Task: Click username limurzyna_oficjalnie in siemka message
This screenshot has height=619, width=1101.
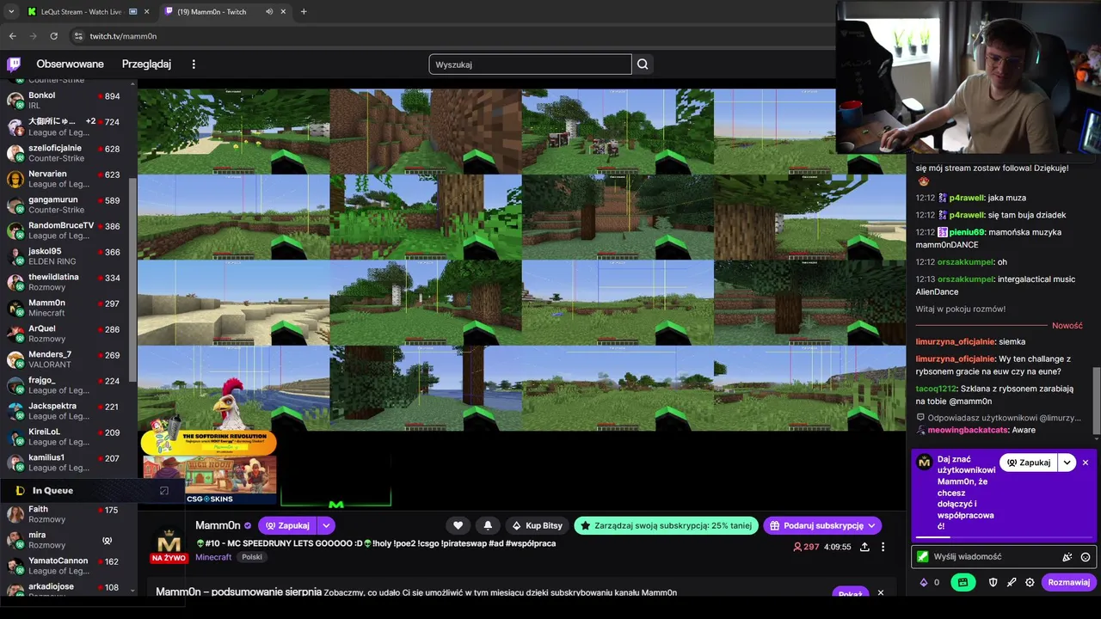Action: [x=955, y=342]
